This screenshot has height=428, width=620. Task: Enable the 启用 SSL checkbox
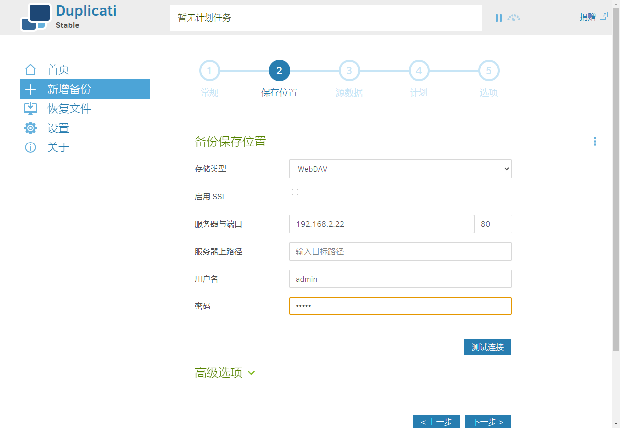click(295, 192)
